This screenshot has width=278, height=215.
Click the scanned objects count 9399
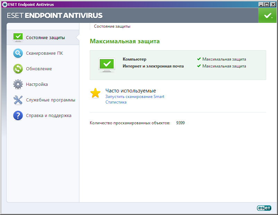tap(180, 123)
